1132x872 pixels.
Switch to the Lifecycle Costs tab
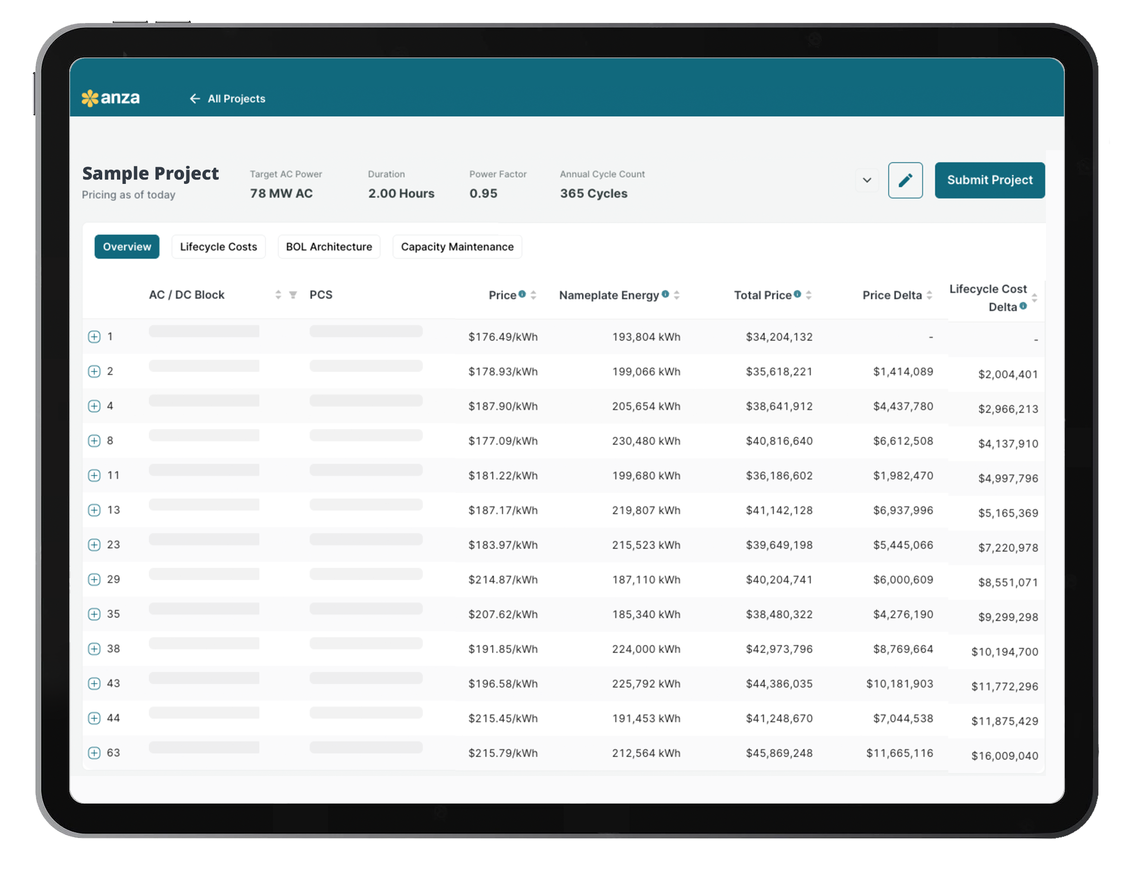pos(218,247)
